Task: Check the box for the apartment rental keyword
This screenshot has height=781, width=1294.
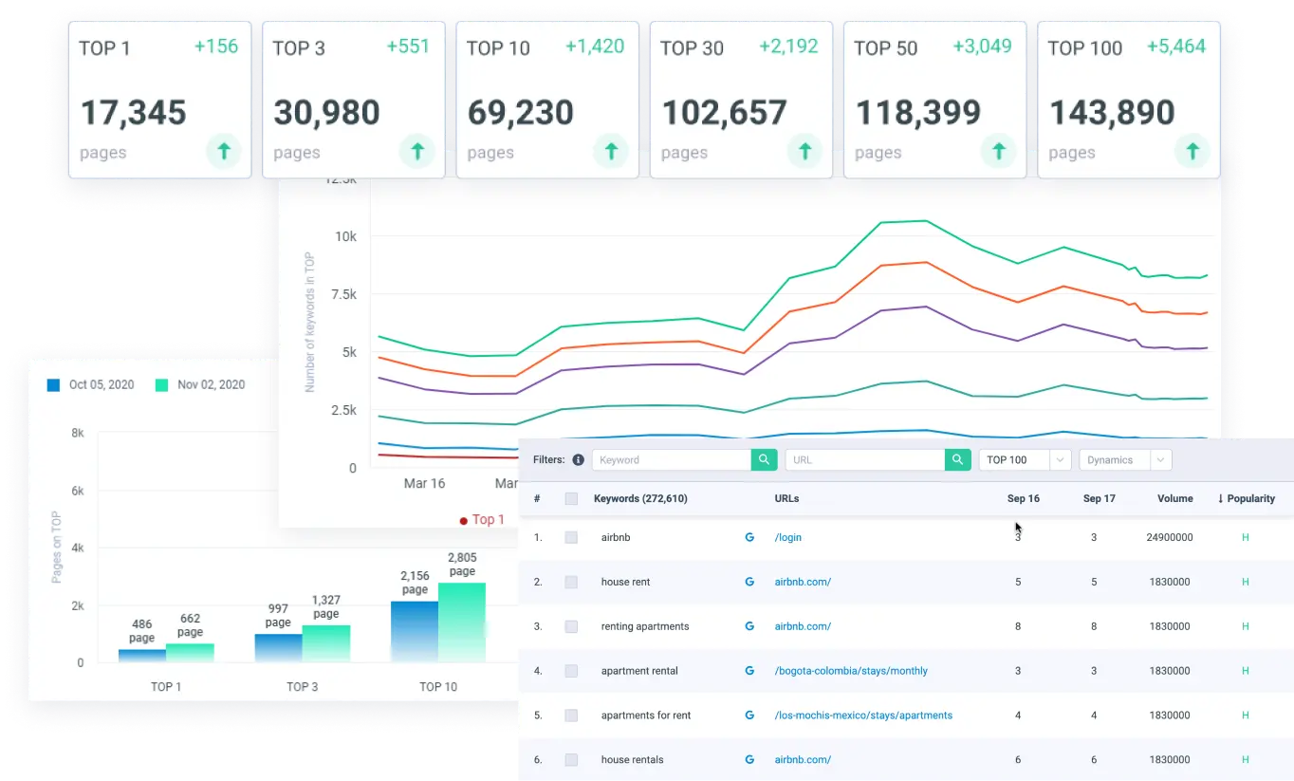Action: tap(571, 671)
